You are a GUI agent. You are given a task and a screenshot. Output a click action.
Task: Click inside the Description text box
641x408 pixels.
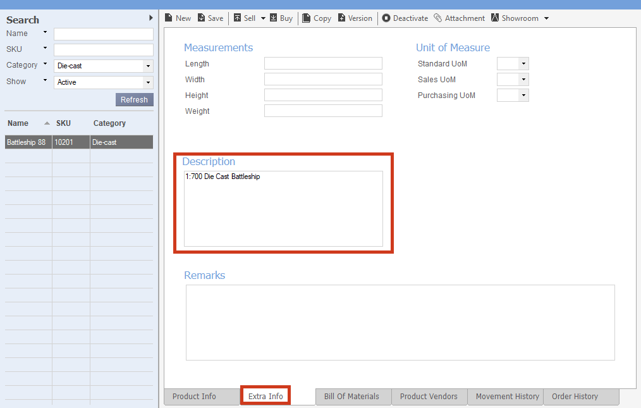(x=283, y=209)
